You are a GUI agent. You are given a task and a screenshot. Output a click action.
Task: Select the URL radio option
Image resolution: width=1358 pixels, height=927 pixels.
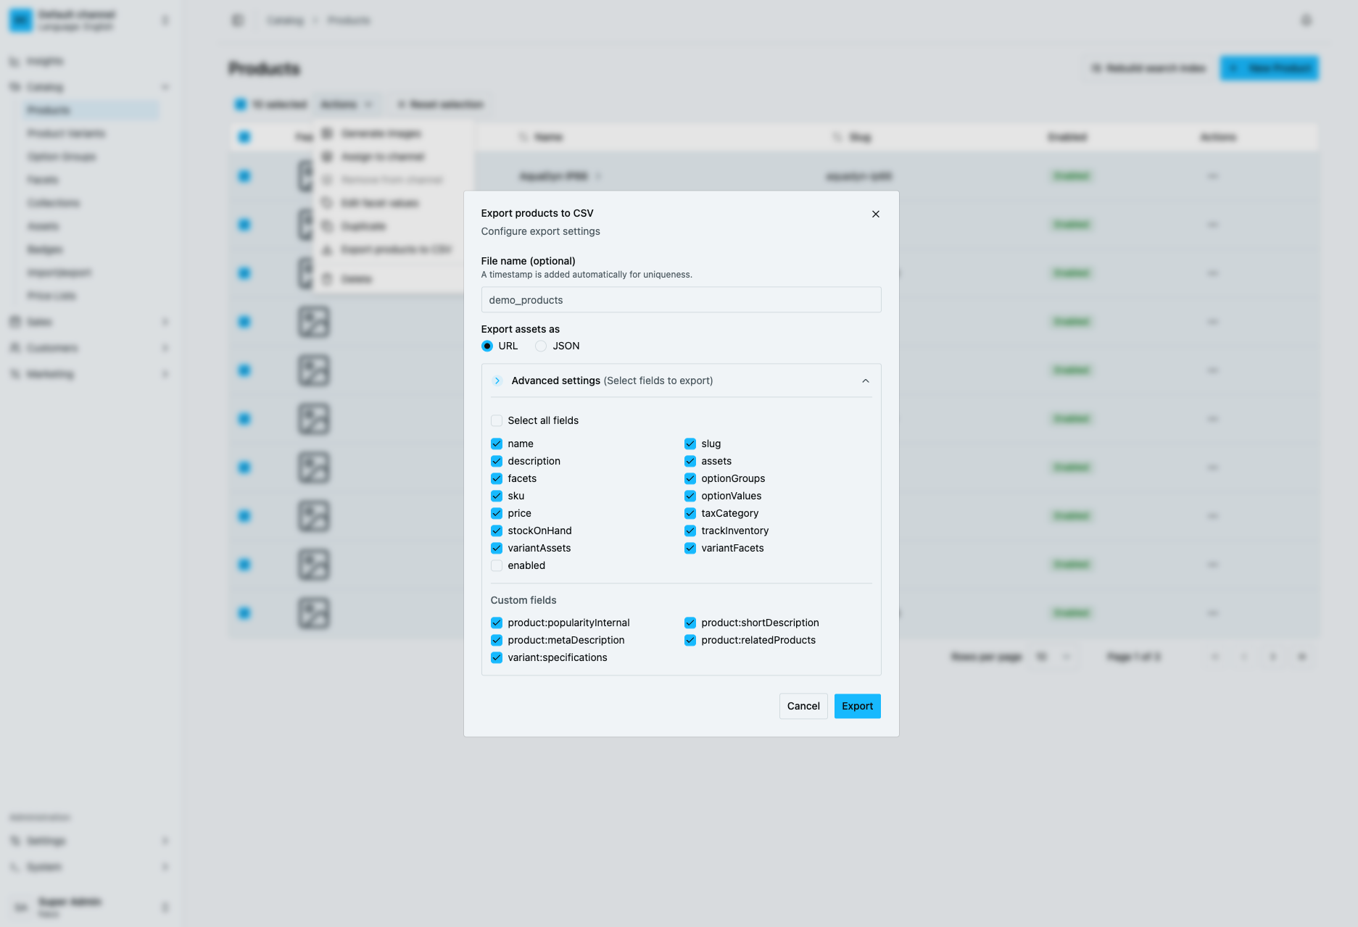tap(487, 346)
